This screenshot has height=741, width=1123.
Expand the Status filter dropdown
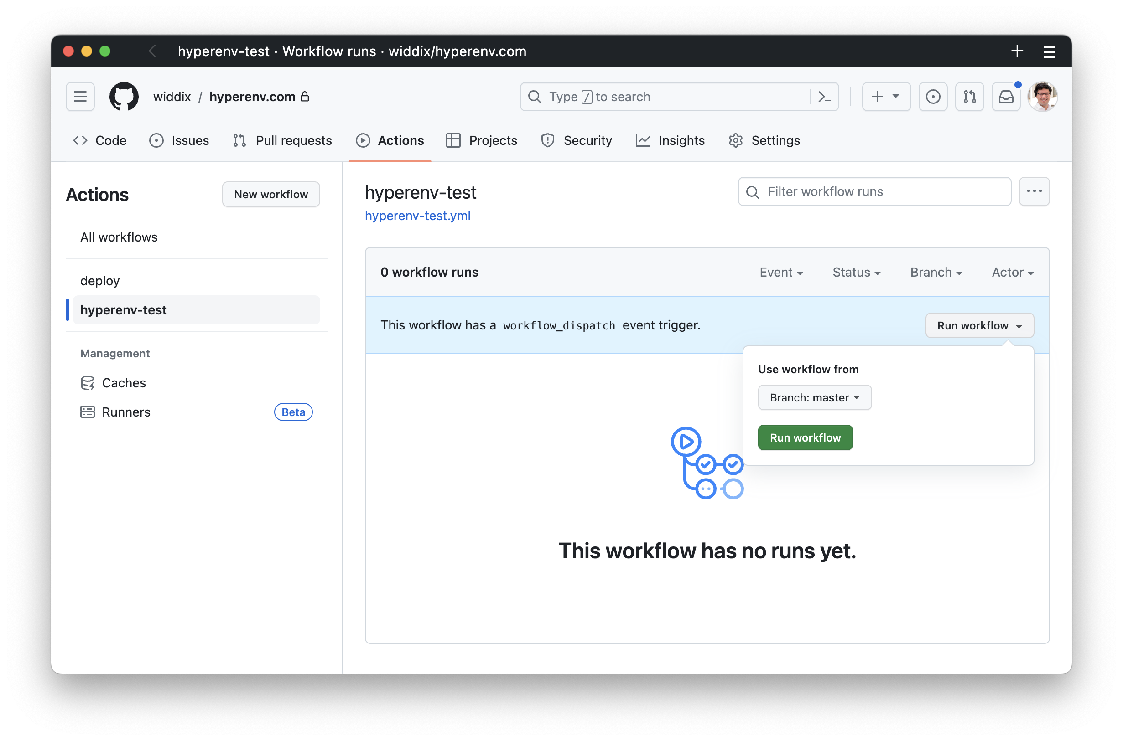(856, 272)
